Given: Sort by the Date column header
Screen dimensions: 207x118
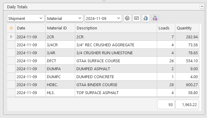Looking at the screenshot, I should 30,28.
